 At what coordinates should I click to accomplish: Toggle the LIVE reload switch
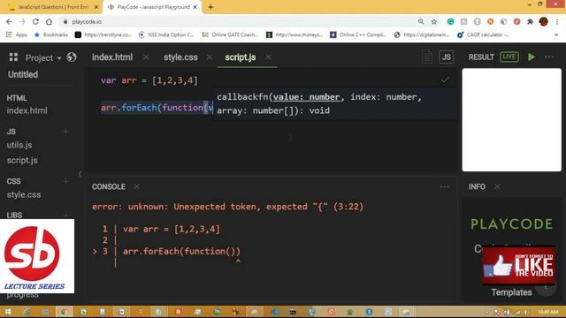pyautogui.click(x=509, y=57)
